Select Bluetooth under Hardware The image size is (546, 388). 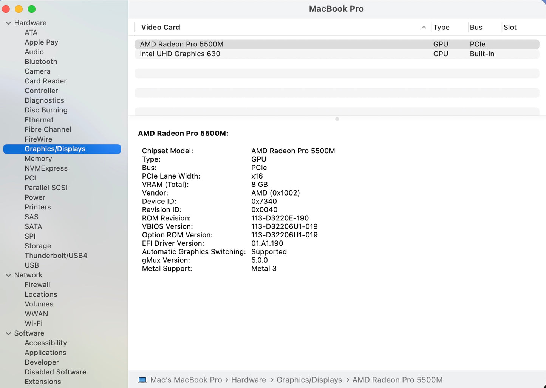point(41,61)
